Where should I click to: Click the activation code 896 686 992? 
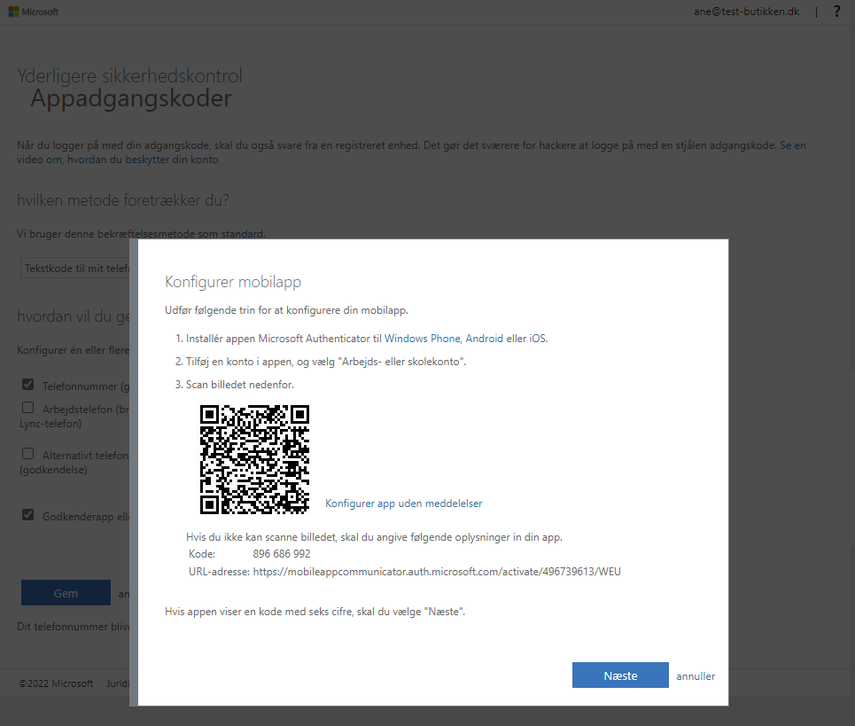tap(282, 554)
